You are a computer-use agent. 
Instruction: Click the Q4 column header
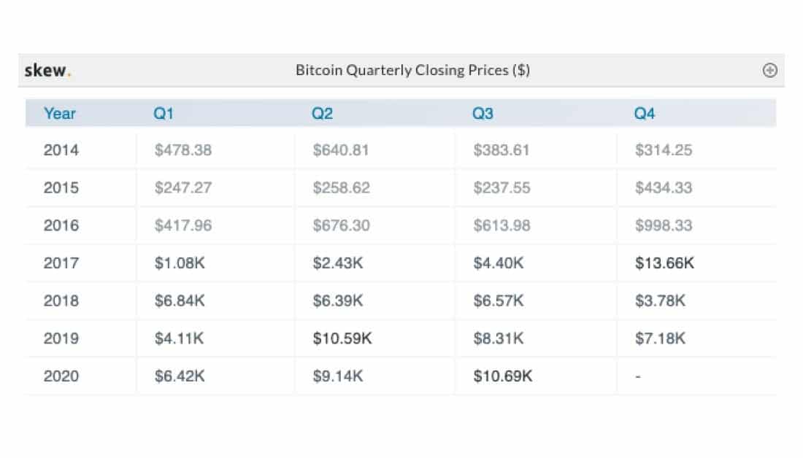coord(645,114)
